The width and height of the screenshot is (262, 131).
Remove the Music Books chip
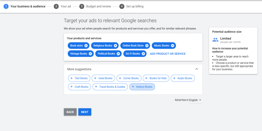point(172,46)
